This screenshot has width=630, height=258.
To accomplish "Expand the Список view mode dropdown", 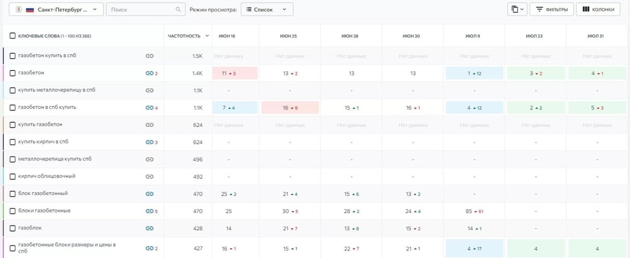I will 267,10.
